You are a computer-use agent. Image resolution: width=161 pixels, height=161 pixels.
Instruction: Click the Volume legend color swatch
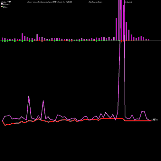coord(2,4)
